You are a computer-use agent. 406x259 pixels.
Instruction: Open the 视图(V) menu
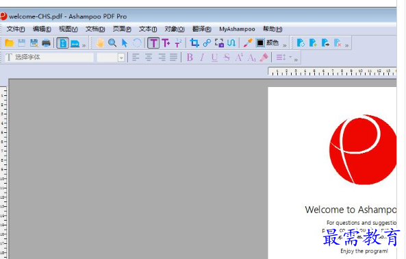(x=68, y=29)
